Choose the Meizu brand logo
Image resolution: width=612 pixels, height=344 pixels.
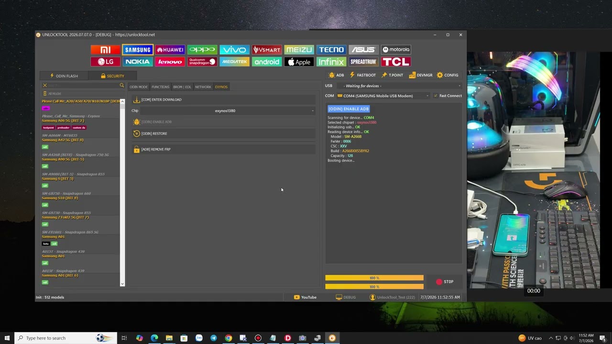[x=299, y=50]
